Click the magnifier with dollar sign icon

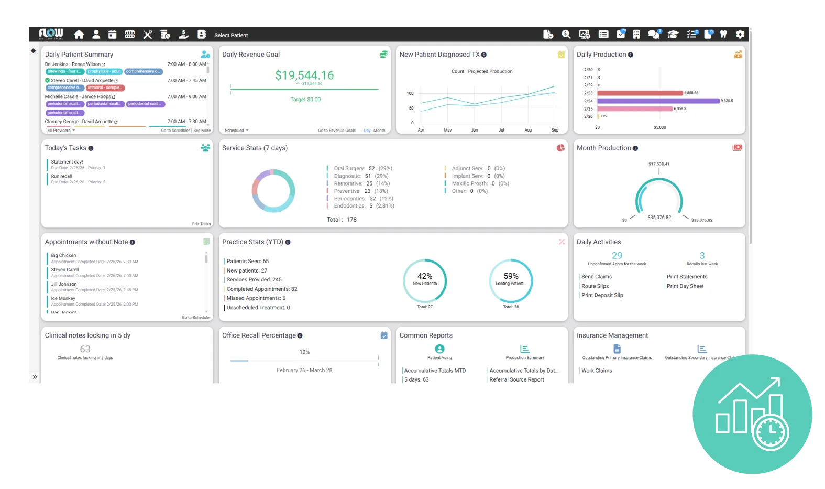click(x=566, y=35)
